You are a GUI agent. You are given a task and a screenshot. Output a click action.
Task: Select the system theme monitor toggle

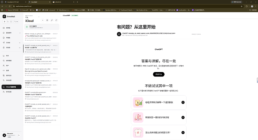point(11,22)
